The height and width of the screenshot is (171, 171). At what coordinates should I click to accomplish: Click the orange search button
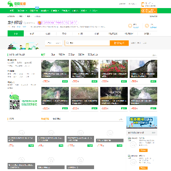click(x=119, y=43)
